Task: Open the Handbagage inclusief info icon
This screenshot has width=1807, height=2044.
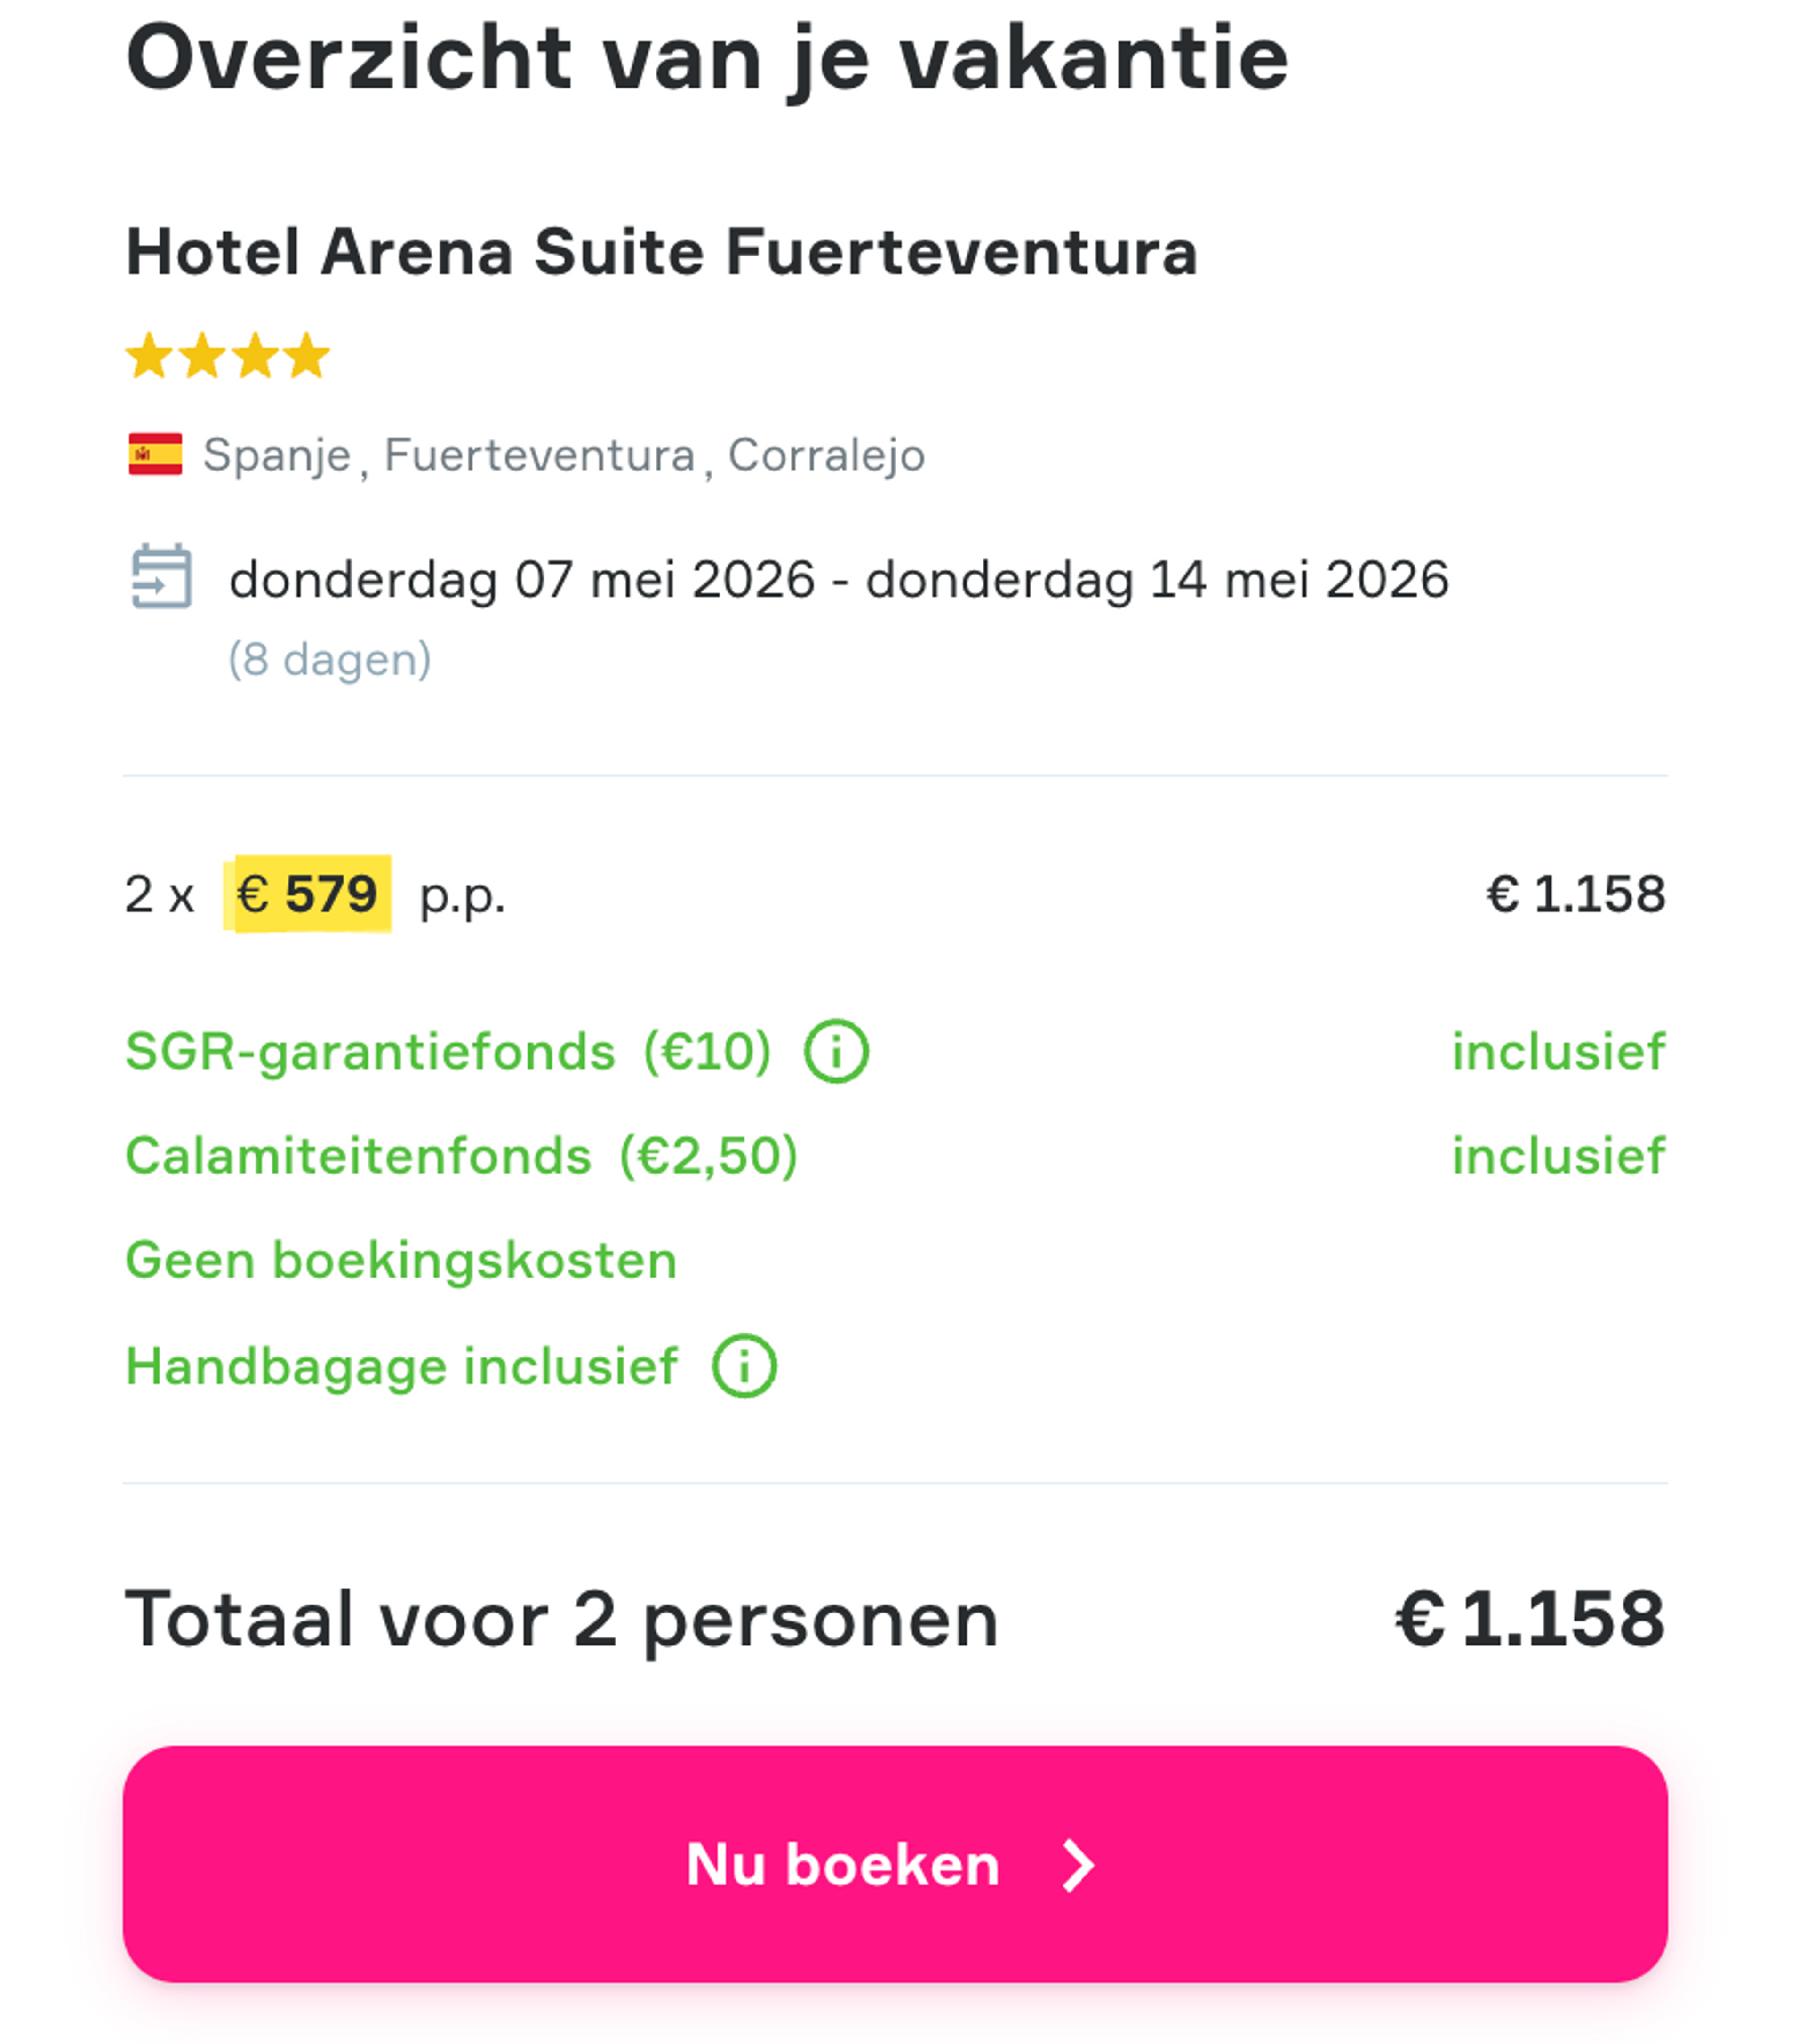Action: (744, 1364)
